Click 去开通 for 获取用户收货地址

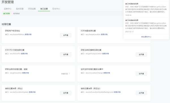pos(66,35)
